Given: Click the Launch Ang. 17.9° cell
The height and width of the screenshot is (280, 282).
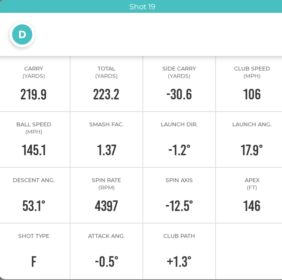Looking at the screenshot, I should tap(249, 140).
